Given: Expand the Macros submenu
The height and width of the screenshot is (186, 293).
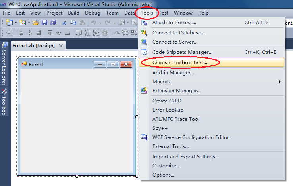Looking at the screenshot, I should (212, 82).
